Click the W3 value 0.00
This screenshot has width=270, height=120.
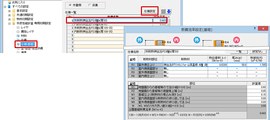(257, 102)
